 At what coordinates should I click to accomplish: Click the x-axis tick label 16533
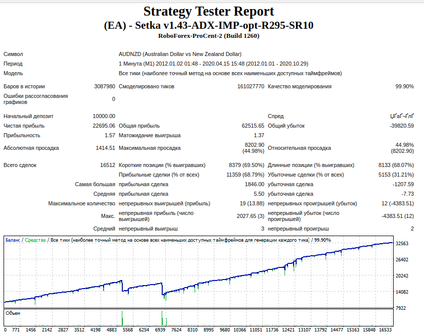coord(385,329)
